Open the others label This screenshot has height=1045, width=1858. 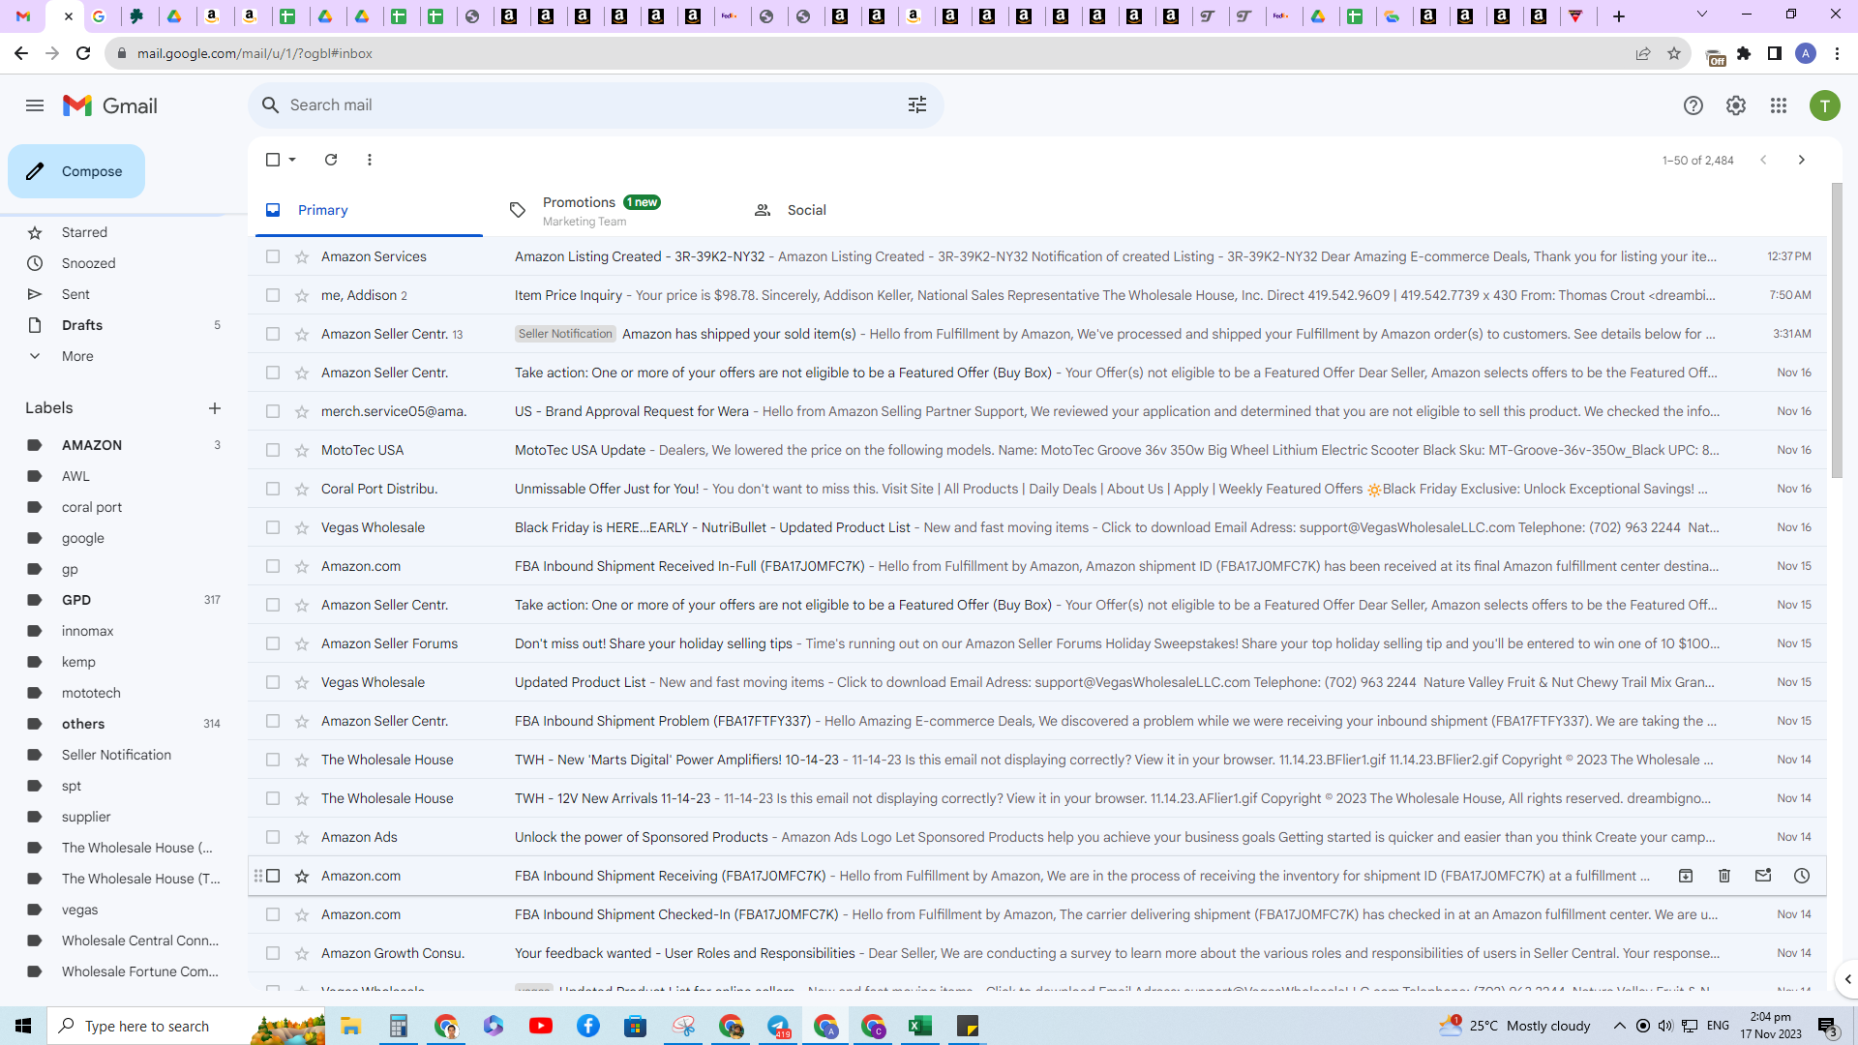click(83, 724)
